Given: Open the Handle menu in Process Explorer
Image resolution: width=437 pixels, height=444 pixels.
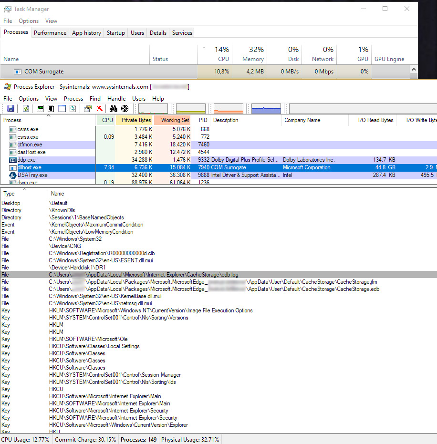Looking at the screenshot, I should click(116, 98).
